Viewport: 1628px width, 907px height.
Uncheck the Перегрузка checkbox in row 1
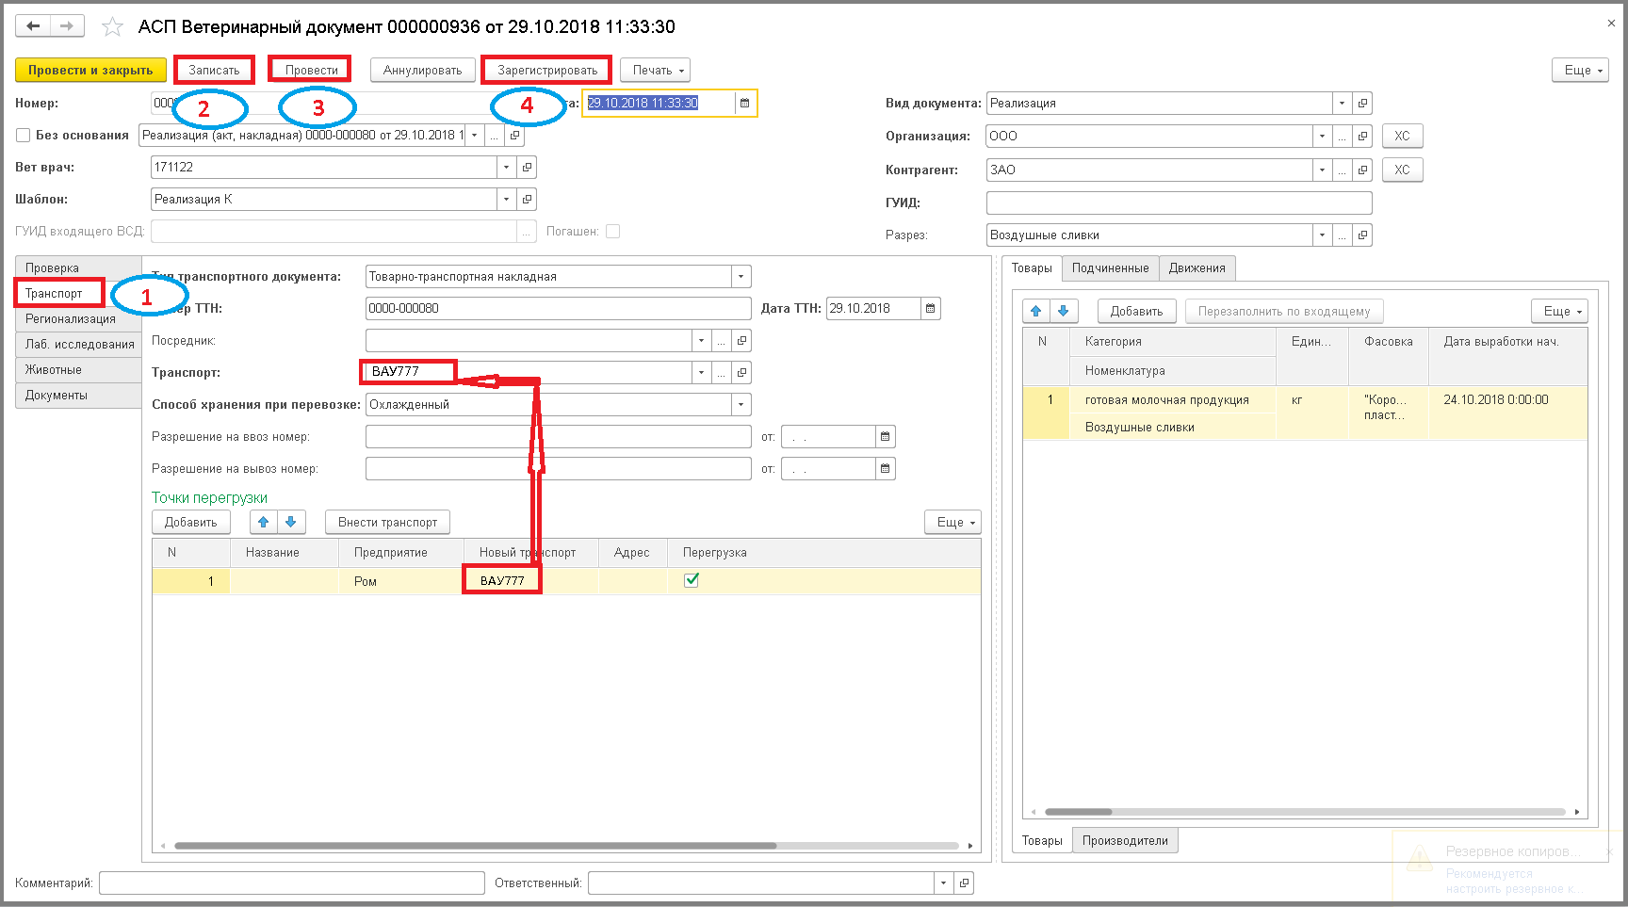(692, 580)
